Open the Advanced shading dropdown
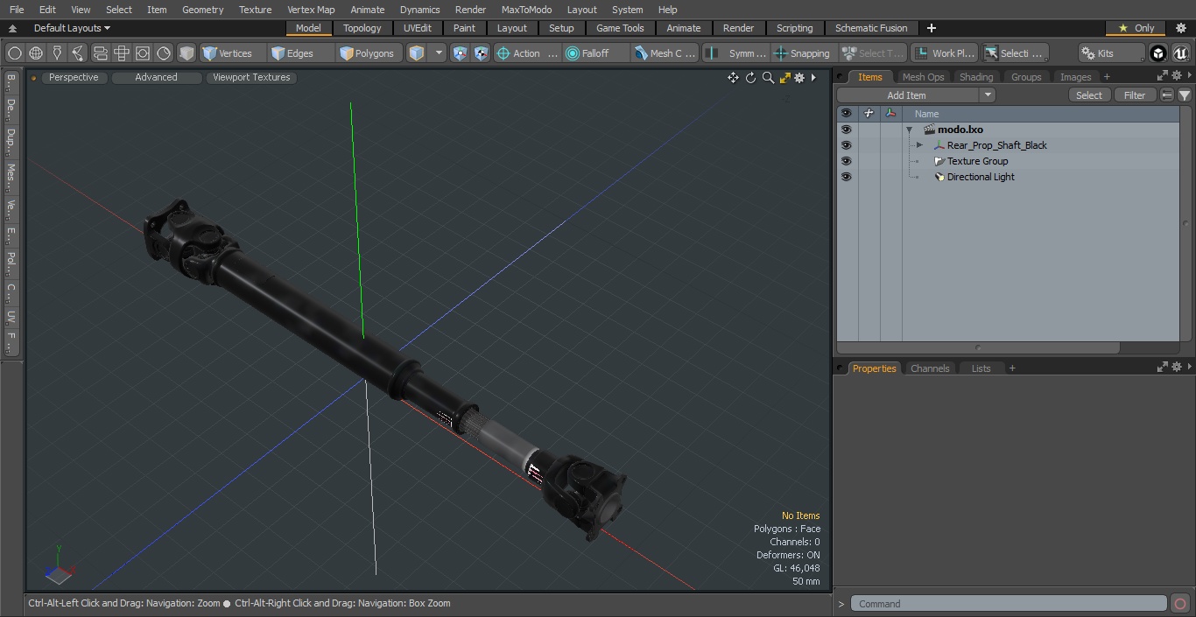 click(x=156, y=77)
